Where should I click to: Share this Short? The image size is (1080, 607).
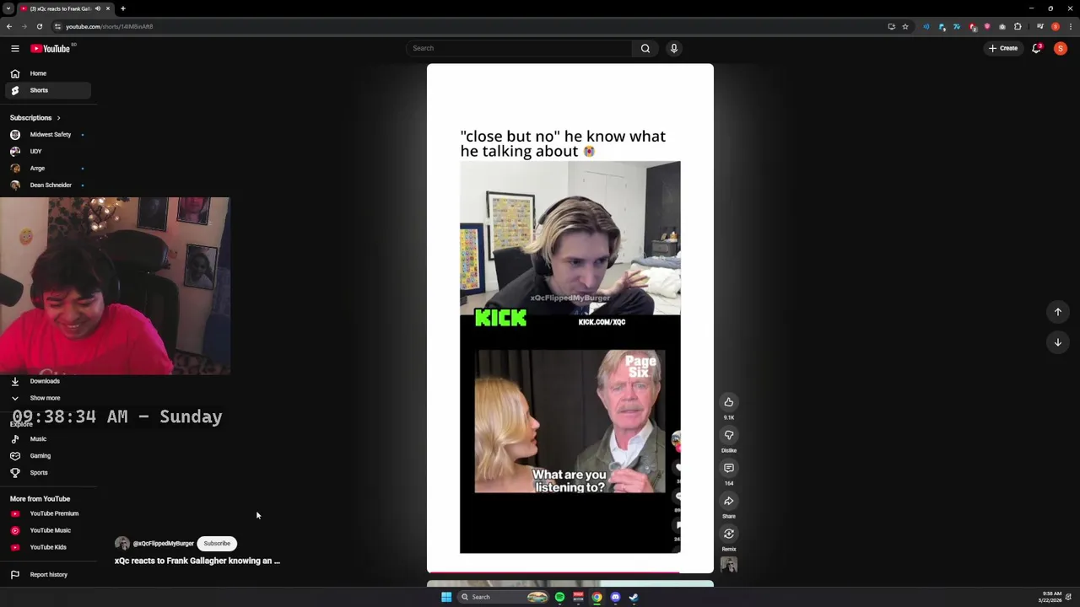(x=729, y=501)
